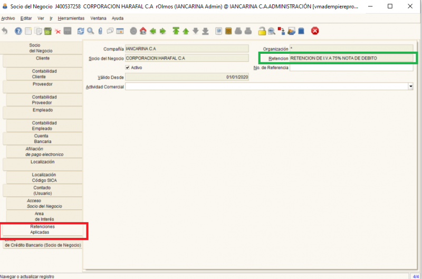Expand the Actividad Comercial dropdown arrow
Screen dimensions: 422x279
(x=410, y=86)
